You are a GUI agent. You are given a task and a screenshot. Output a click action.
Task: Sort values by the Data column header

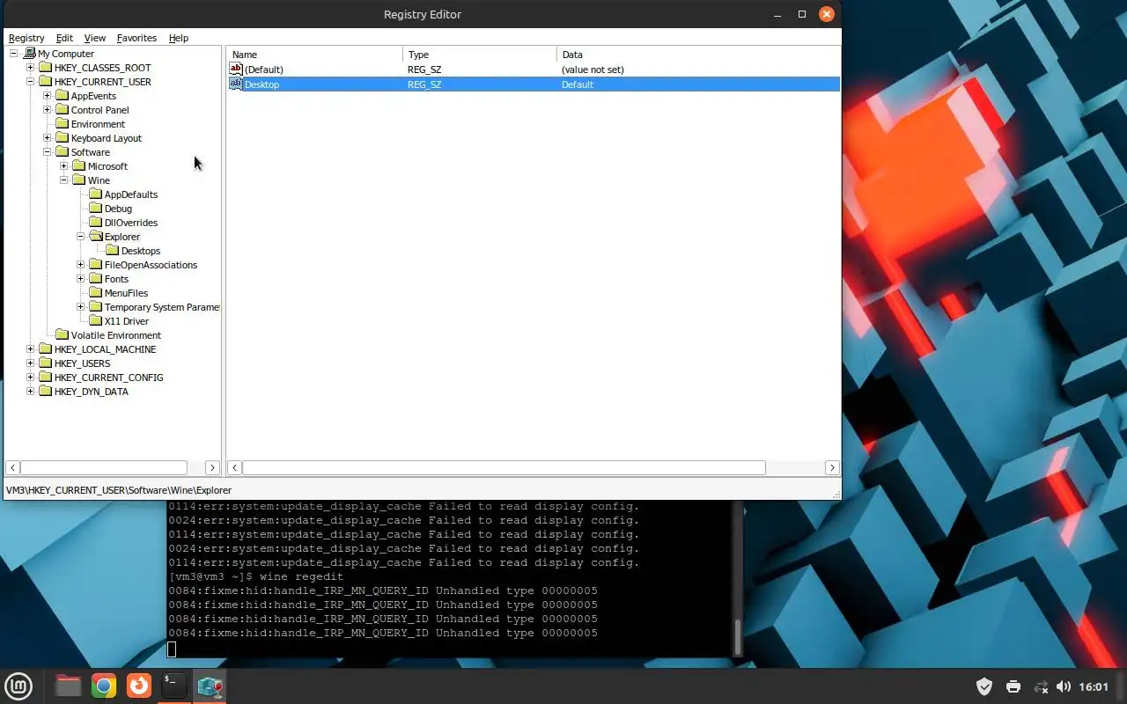point(698,54)
